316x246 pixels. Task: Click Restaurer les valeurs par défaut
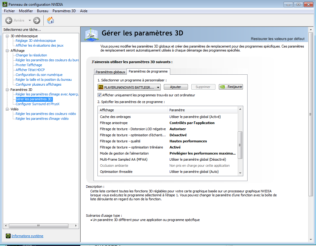pyautogui.click(x=277, y=39)
